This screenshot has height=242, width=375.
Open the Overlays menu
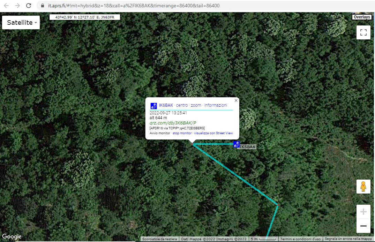tap(362, 17)
